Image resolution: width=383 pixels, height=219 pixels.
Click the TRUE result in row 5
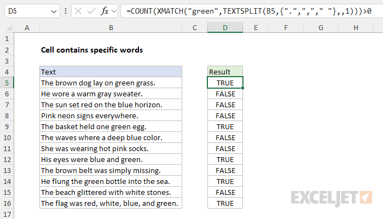(225, 83)
